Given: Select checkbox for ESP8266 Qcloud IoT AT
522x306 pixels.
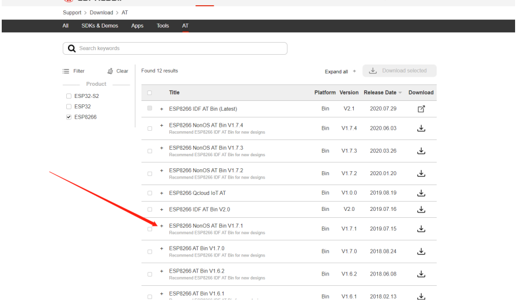Looking at the screenshot, I should pos(150,193).
